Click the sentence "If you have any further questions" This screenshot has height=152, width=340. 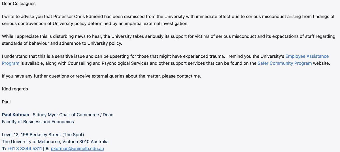click(101, 76)
